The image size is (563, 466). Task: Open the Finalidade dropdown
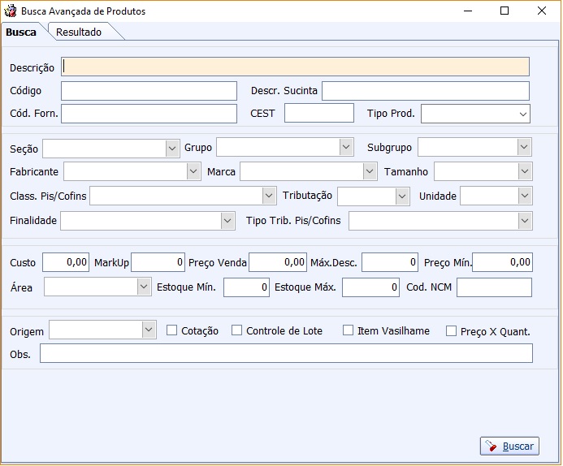pyautogui.click(x=227, y=221)
